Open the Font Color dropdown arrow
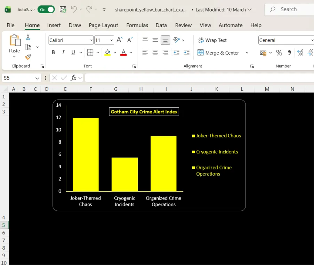314x265 pixels. (x=131, y=53)
